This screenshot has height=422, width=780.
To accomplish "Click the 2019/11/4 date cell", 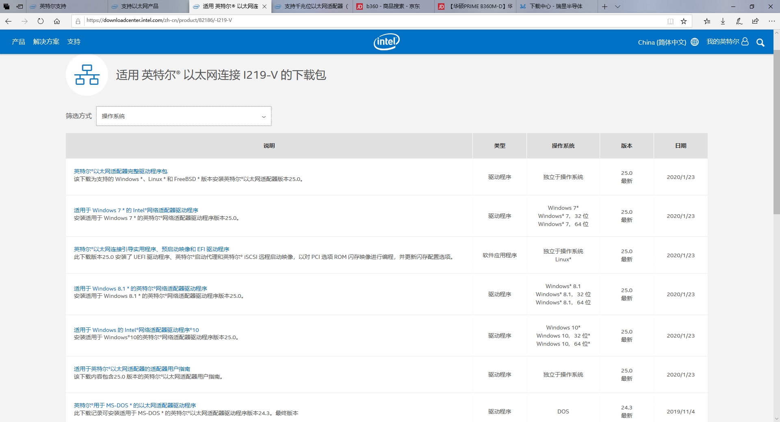I will click(681, 411).
